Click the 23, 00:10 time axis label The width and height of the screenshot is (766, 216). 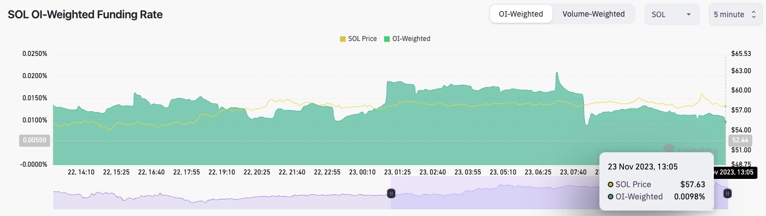(362, 172)
